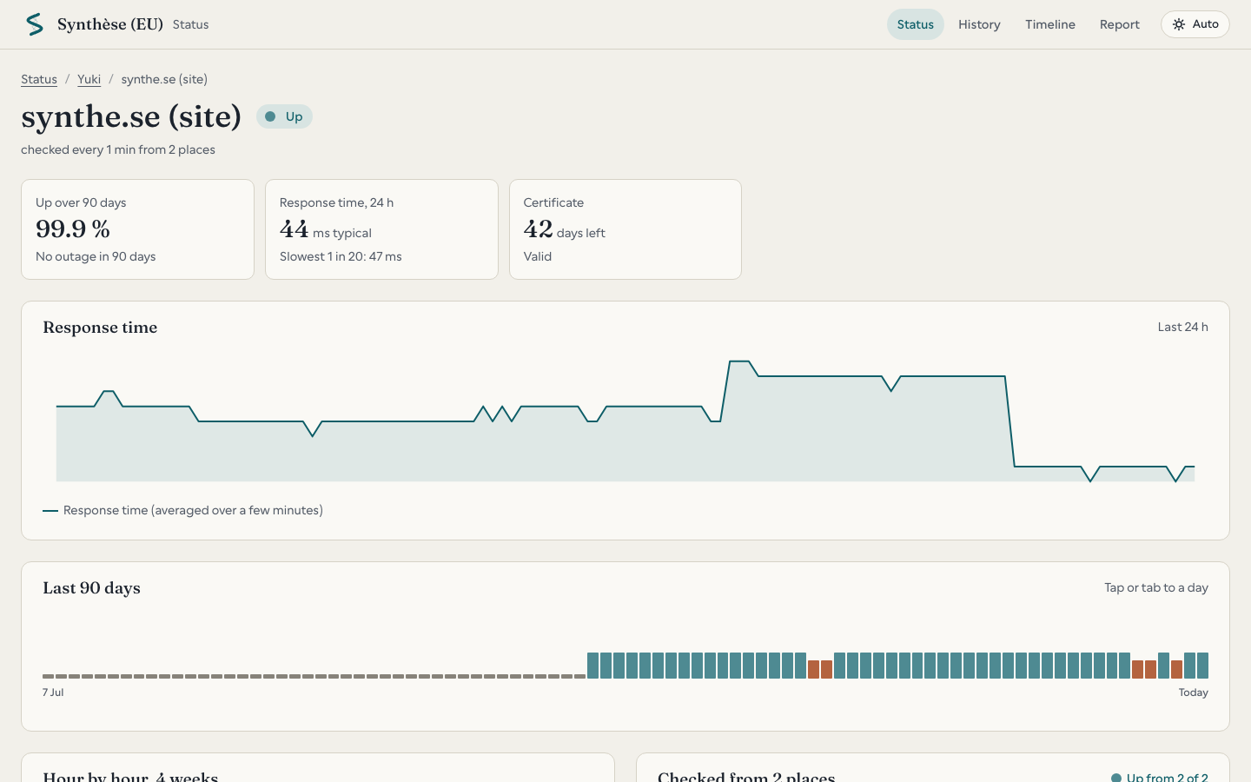Click the "Tap or tab to a day" hint
This screenshot has width=1251, height=782.
1156,587
